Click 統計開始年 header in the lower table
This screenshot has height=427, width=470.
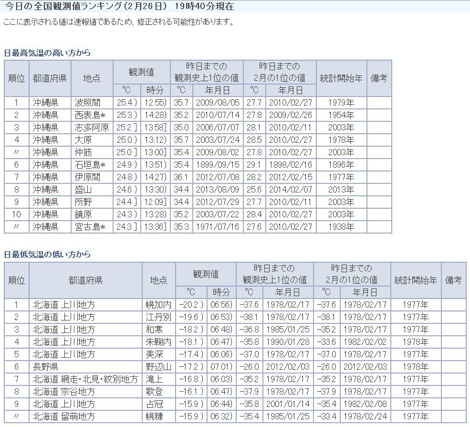[416, 280]
